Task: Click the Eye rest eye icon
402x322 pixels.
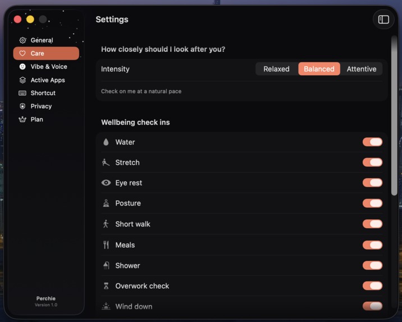Action: point(106,183)
